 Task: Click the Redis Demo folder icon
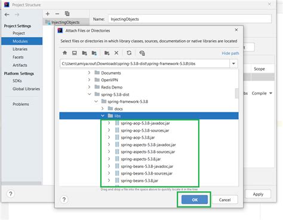click(97, 87)
